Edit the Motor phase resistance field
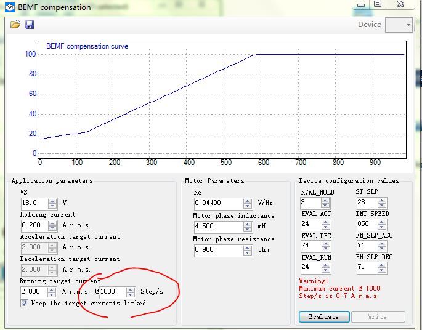This screenshot has width=422, height=330. [x=219, y=250]
